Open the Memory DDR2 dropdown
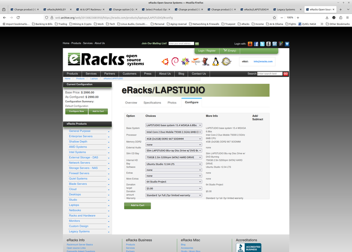The height and width of the screenshot is (252, 352). (x=173, y=139)
